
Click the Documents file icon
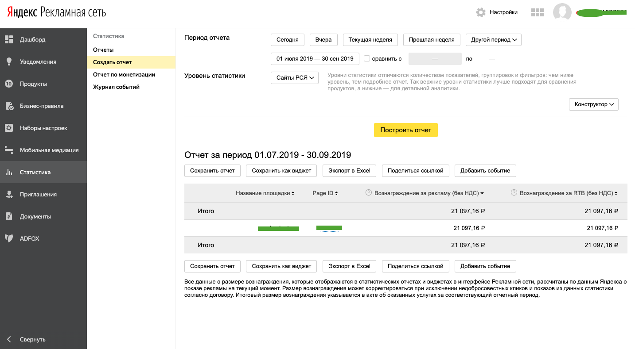pos(9,216)
